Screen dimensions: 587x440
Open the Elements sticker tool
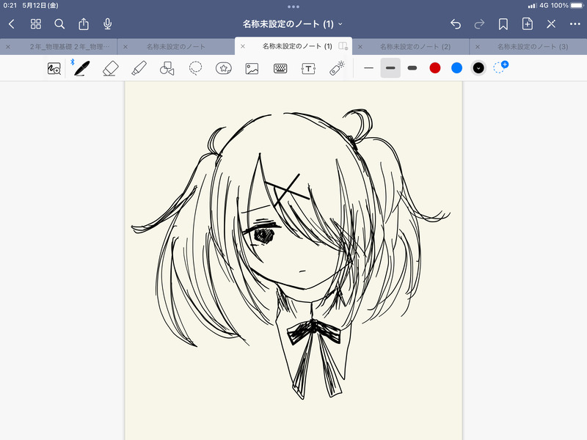[224, 68]
